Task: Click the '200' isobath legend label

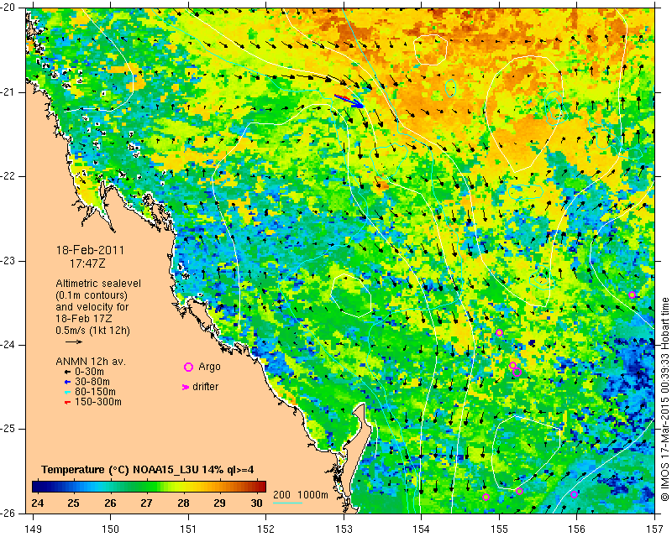Action: click(281, 495)
